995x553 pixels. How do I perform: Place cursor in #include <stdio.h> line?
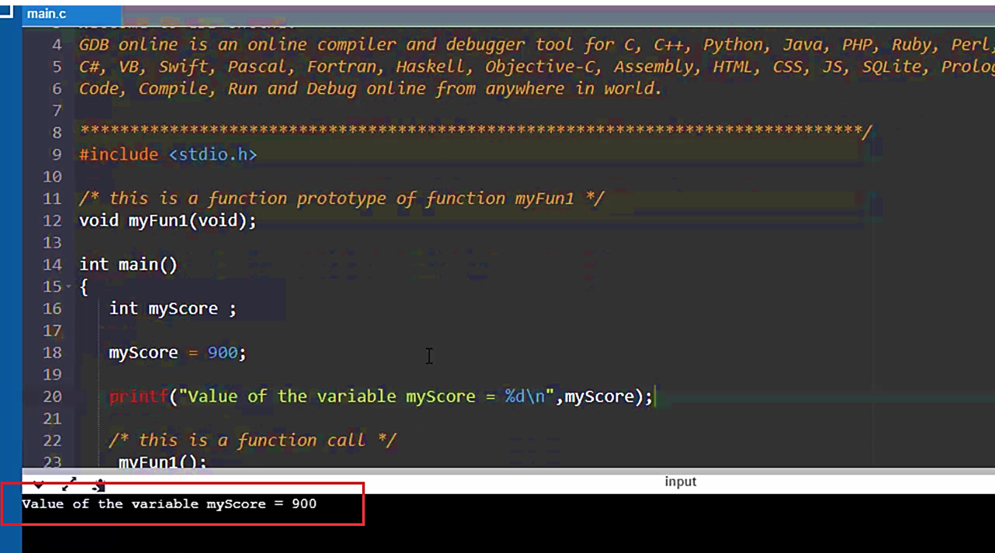[x=168, y=155]
